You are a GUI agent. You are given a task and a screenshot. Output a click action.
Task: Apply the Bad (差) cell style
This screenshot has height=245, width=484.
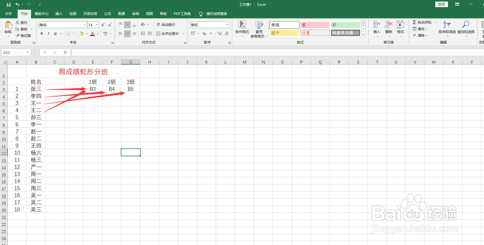click(315, 25)
